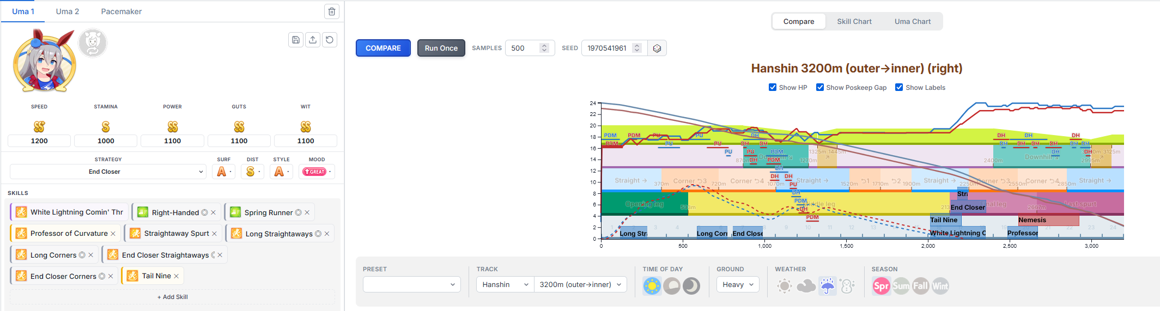This screenshot has height=311, width=1160.
Task: Click the Run Once button
Action: coord(441,48)
